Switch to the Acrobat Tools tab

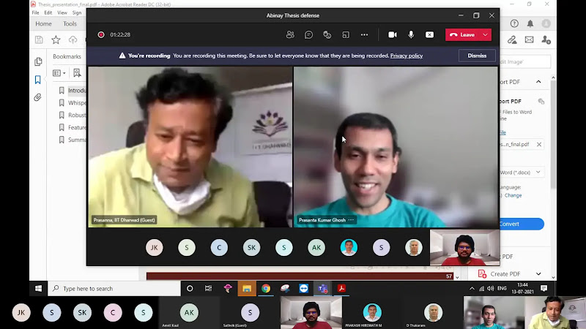point(70,23)
